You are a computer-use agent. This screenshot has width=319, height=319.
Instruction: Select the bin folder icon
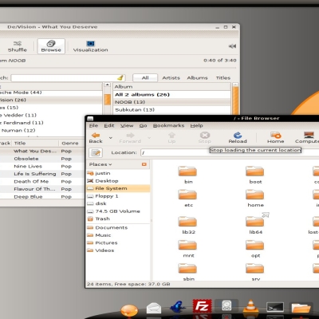coord(187,171)
